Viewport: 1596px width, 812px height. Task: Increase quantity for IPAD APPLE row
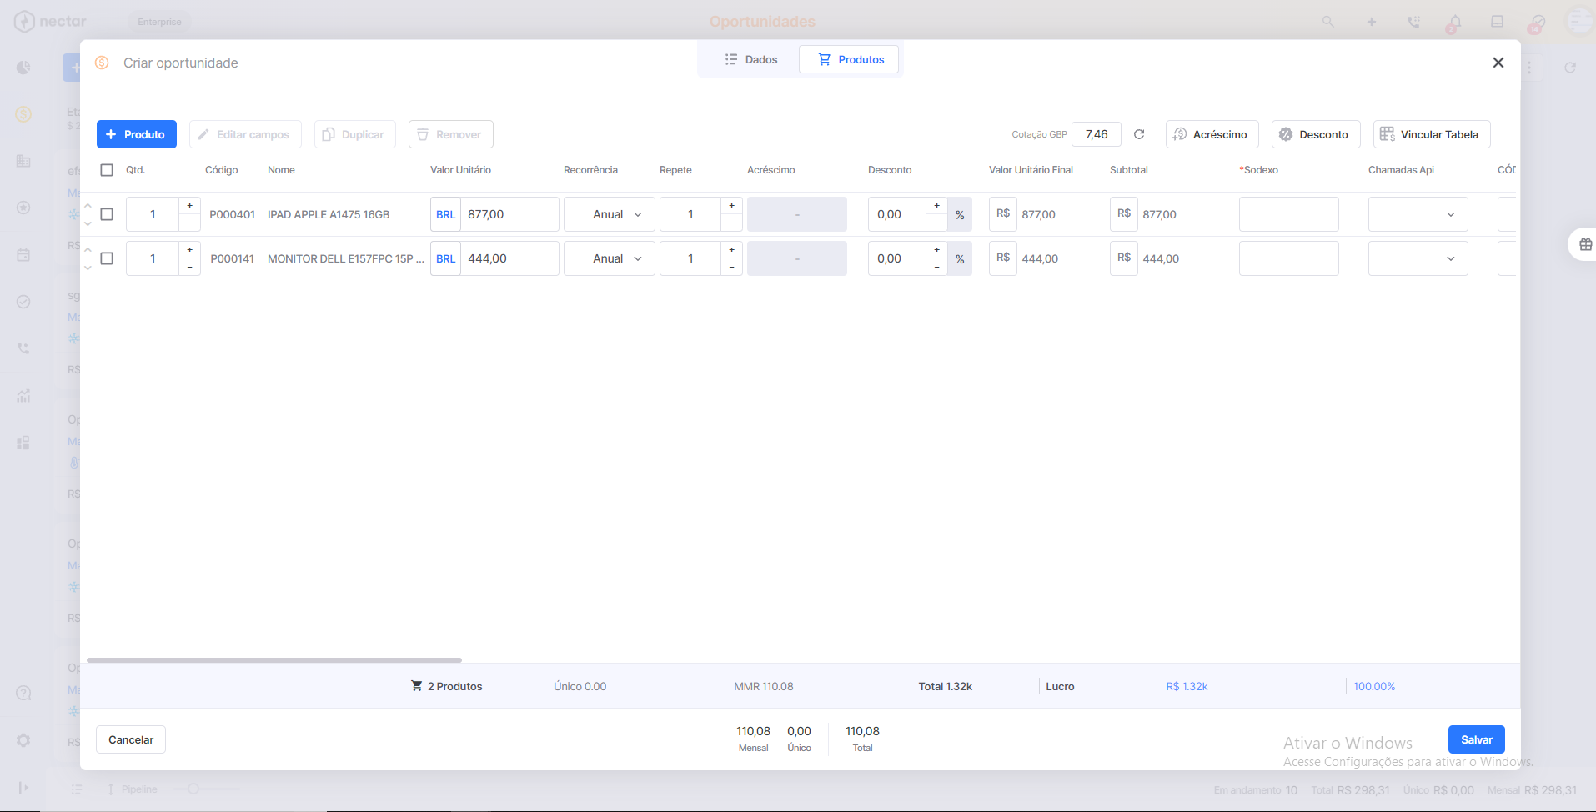(190, 206)
